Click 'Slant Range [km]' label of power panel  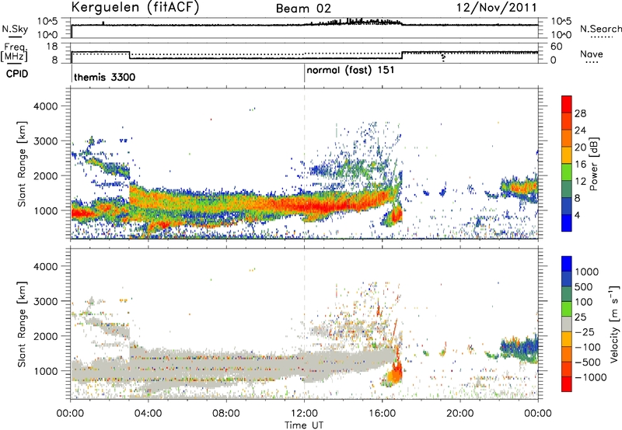(x=22, y=164)
